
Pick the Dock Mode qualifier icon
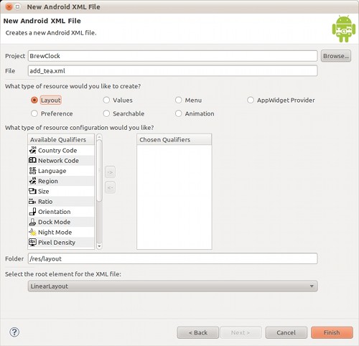pos(32,222)
